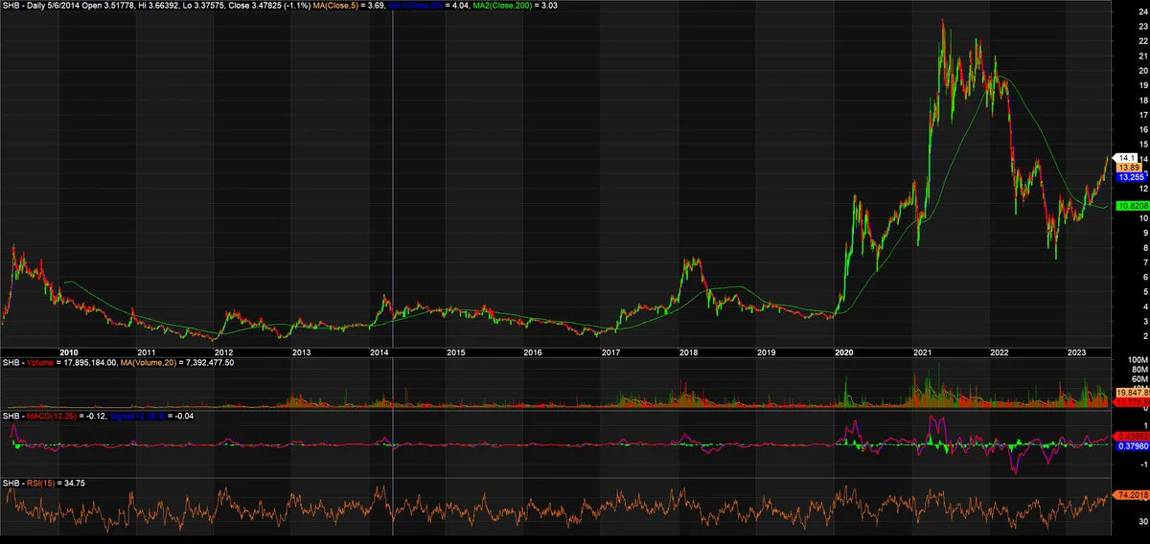Click the 2015 year label on time axis

pos(455,352)
